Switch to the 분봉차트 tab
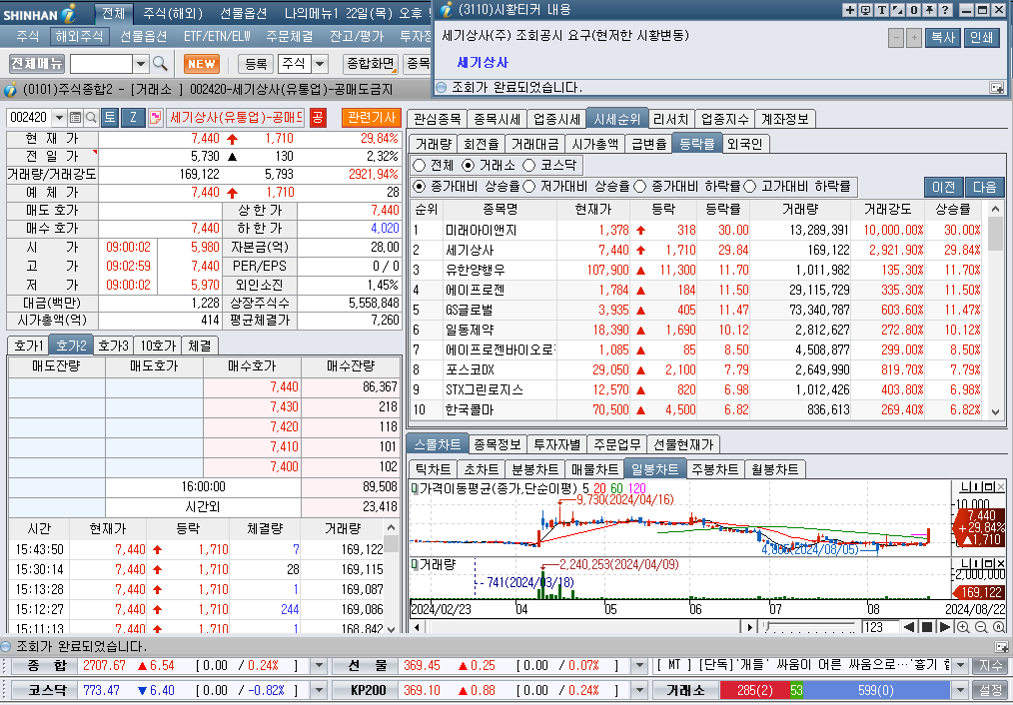Image resolution: width=1013 pixels, height=705 pixels. (x=534, y=469)
